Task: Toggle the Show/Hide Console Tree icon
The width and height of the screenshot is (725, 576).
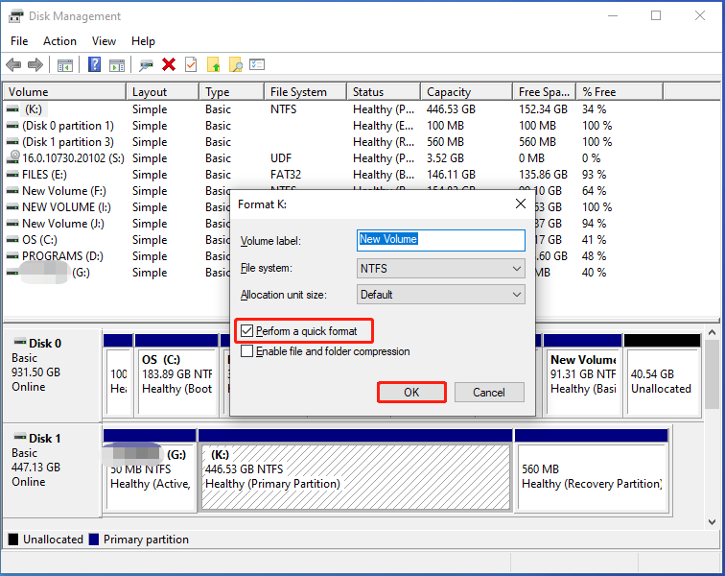Action: (x=65, y=65)
